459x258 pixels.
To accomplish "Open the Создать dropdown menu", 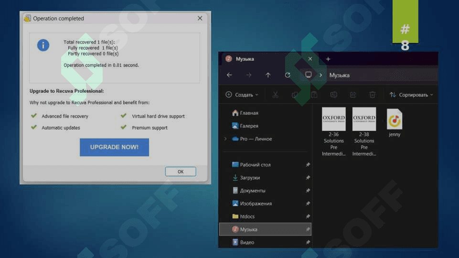I will click(x=242, y=95).
